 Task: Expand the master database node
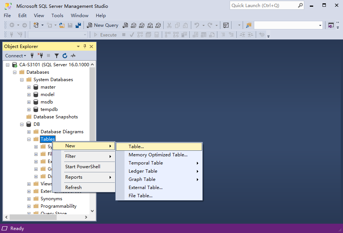click(29, 87)
